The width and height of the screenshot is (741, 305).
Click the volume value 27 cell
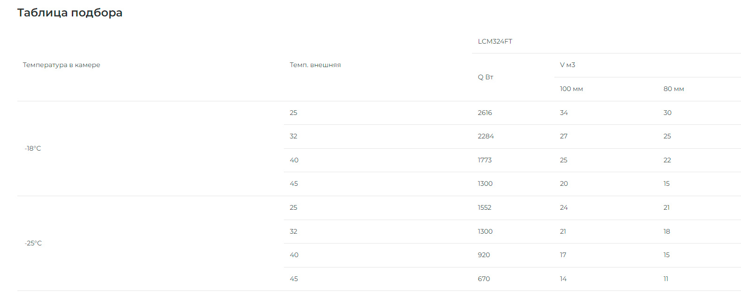pyautogui.click(x=564, y=136)
